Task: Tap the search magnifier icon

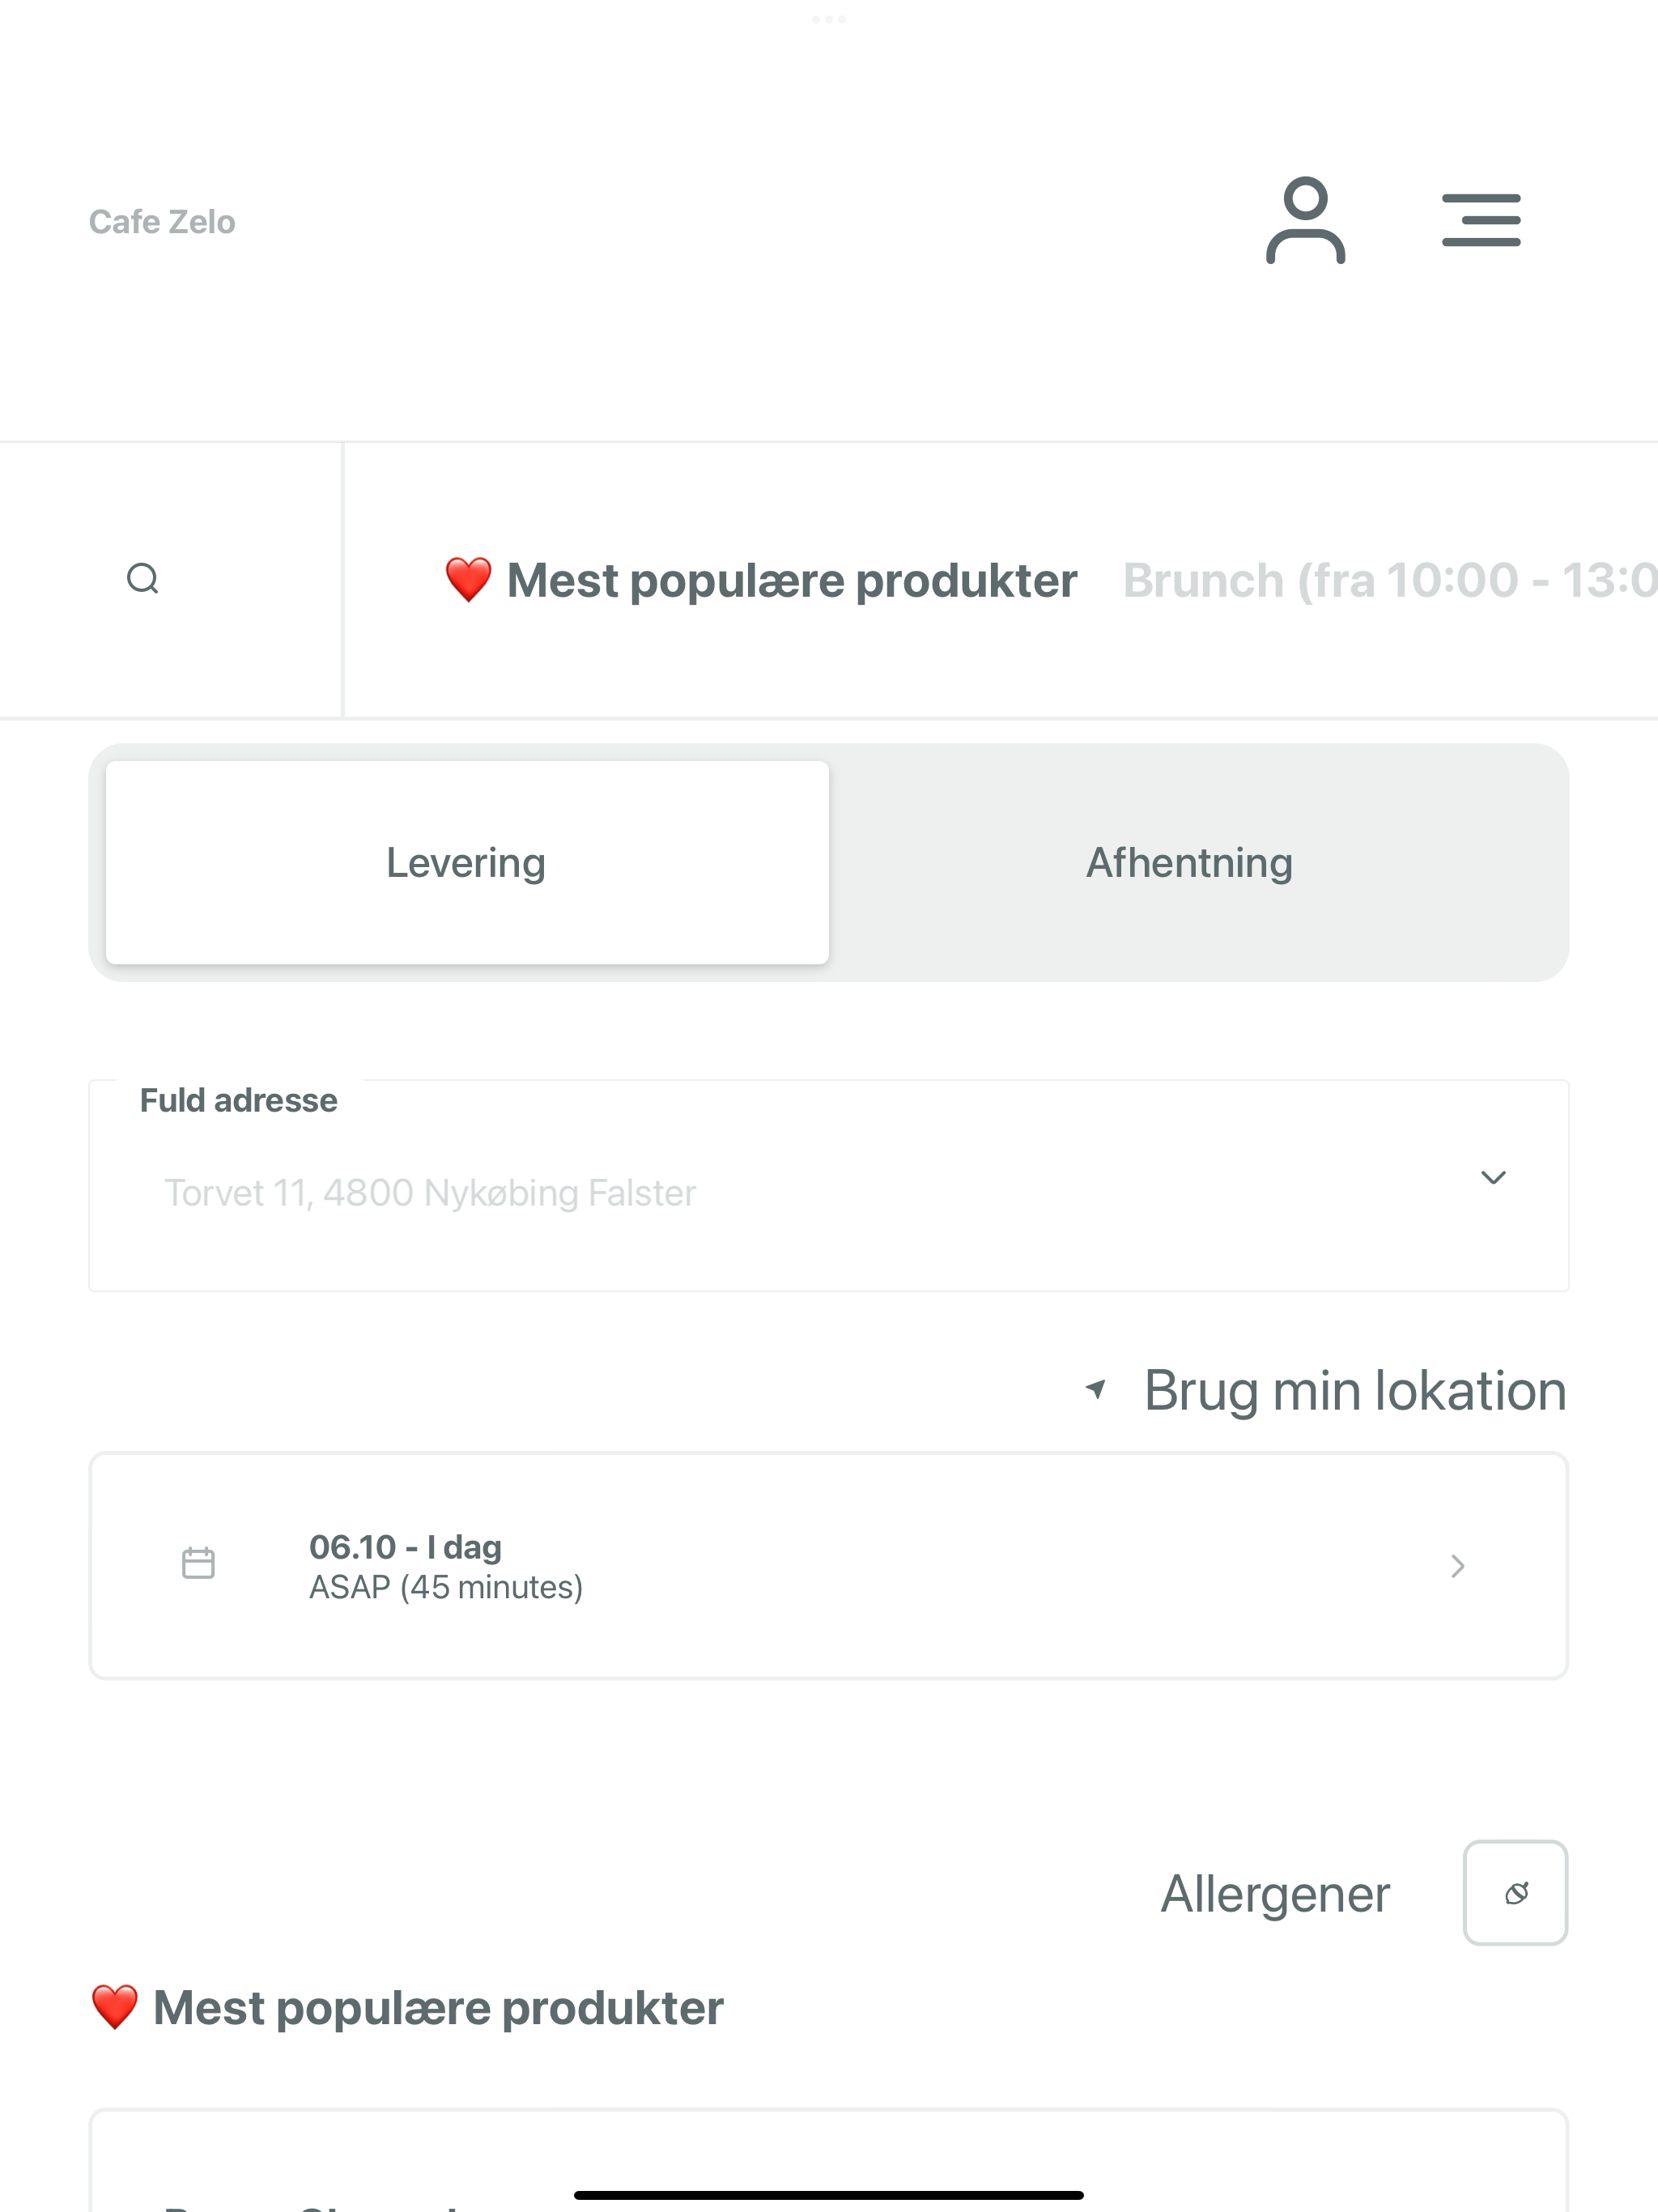Action: pos(143,579)
